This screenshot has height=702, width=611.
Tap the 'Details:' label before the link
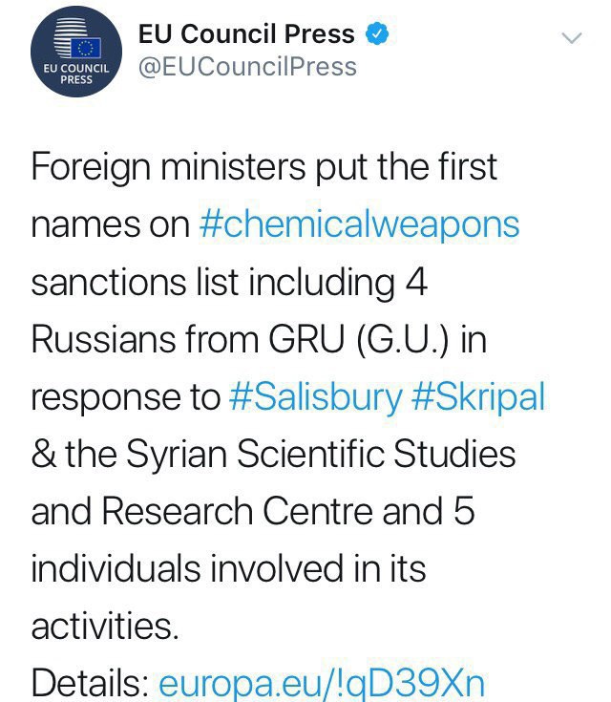coord(91,683)
